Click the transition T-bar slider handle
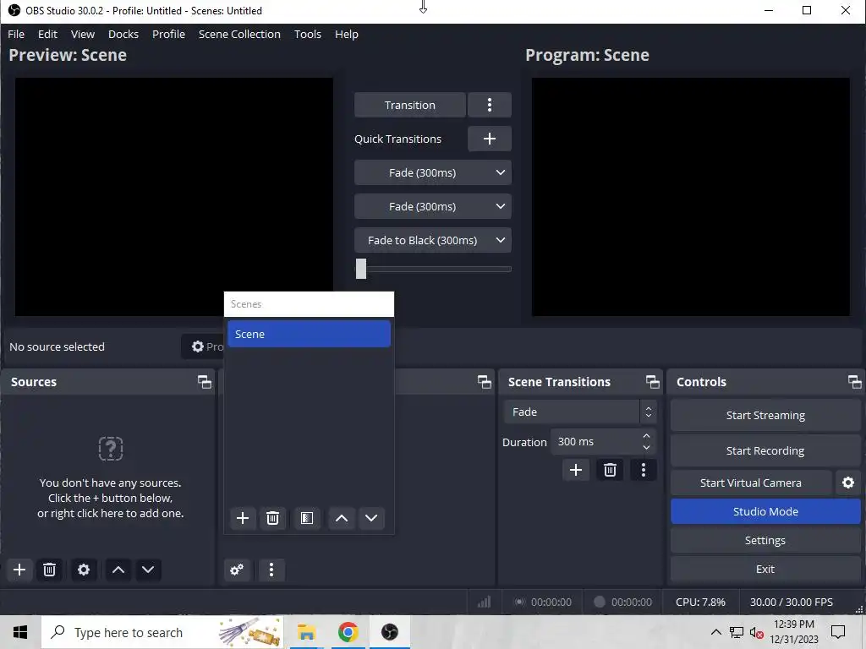Image resolution: width=866 pixels, height=649 pixels. pyautogui.click(x=360, y=269)
